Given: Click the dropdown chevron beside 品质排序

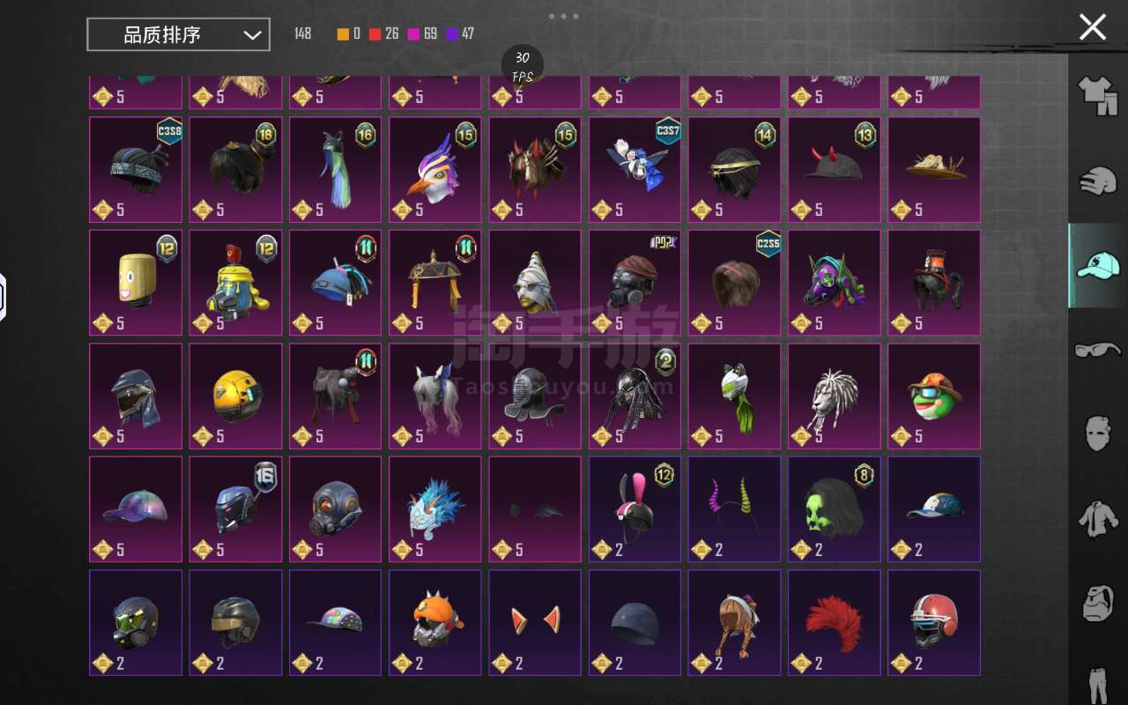Looking at the screenshot, I should click(x=252, y=35).
